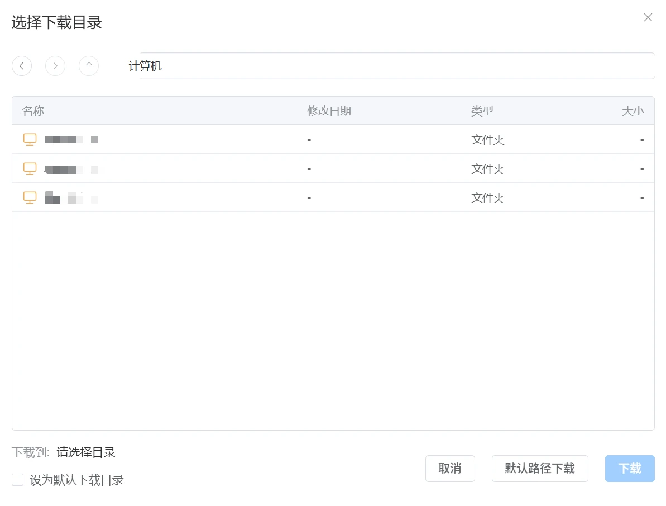
Task: Click the 请选择目录 destination text
Action: coord(86,452)
